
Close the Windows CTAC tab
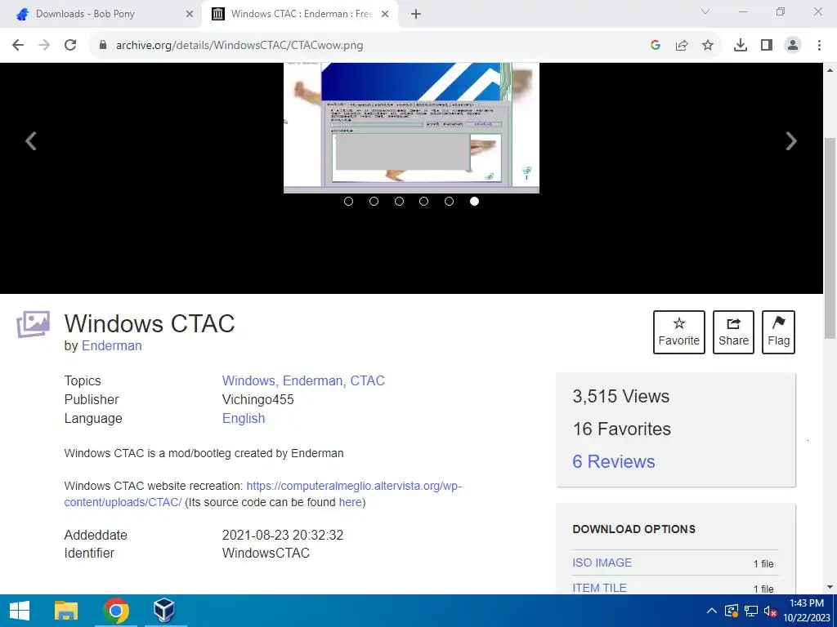click(385, 15)
